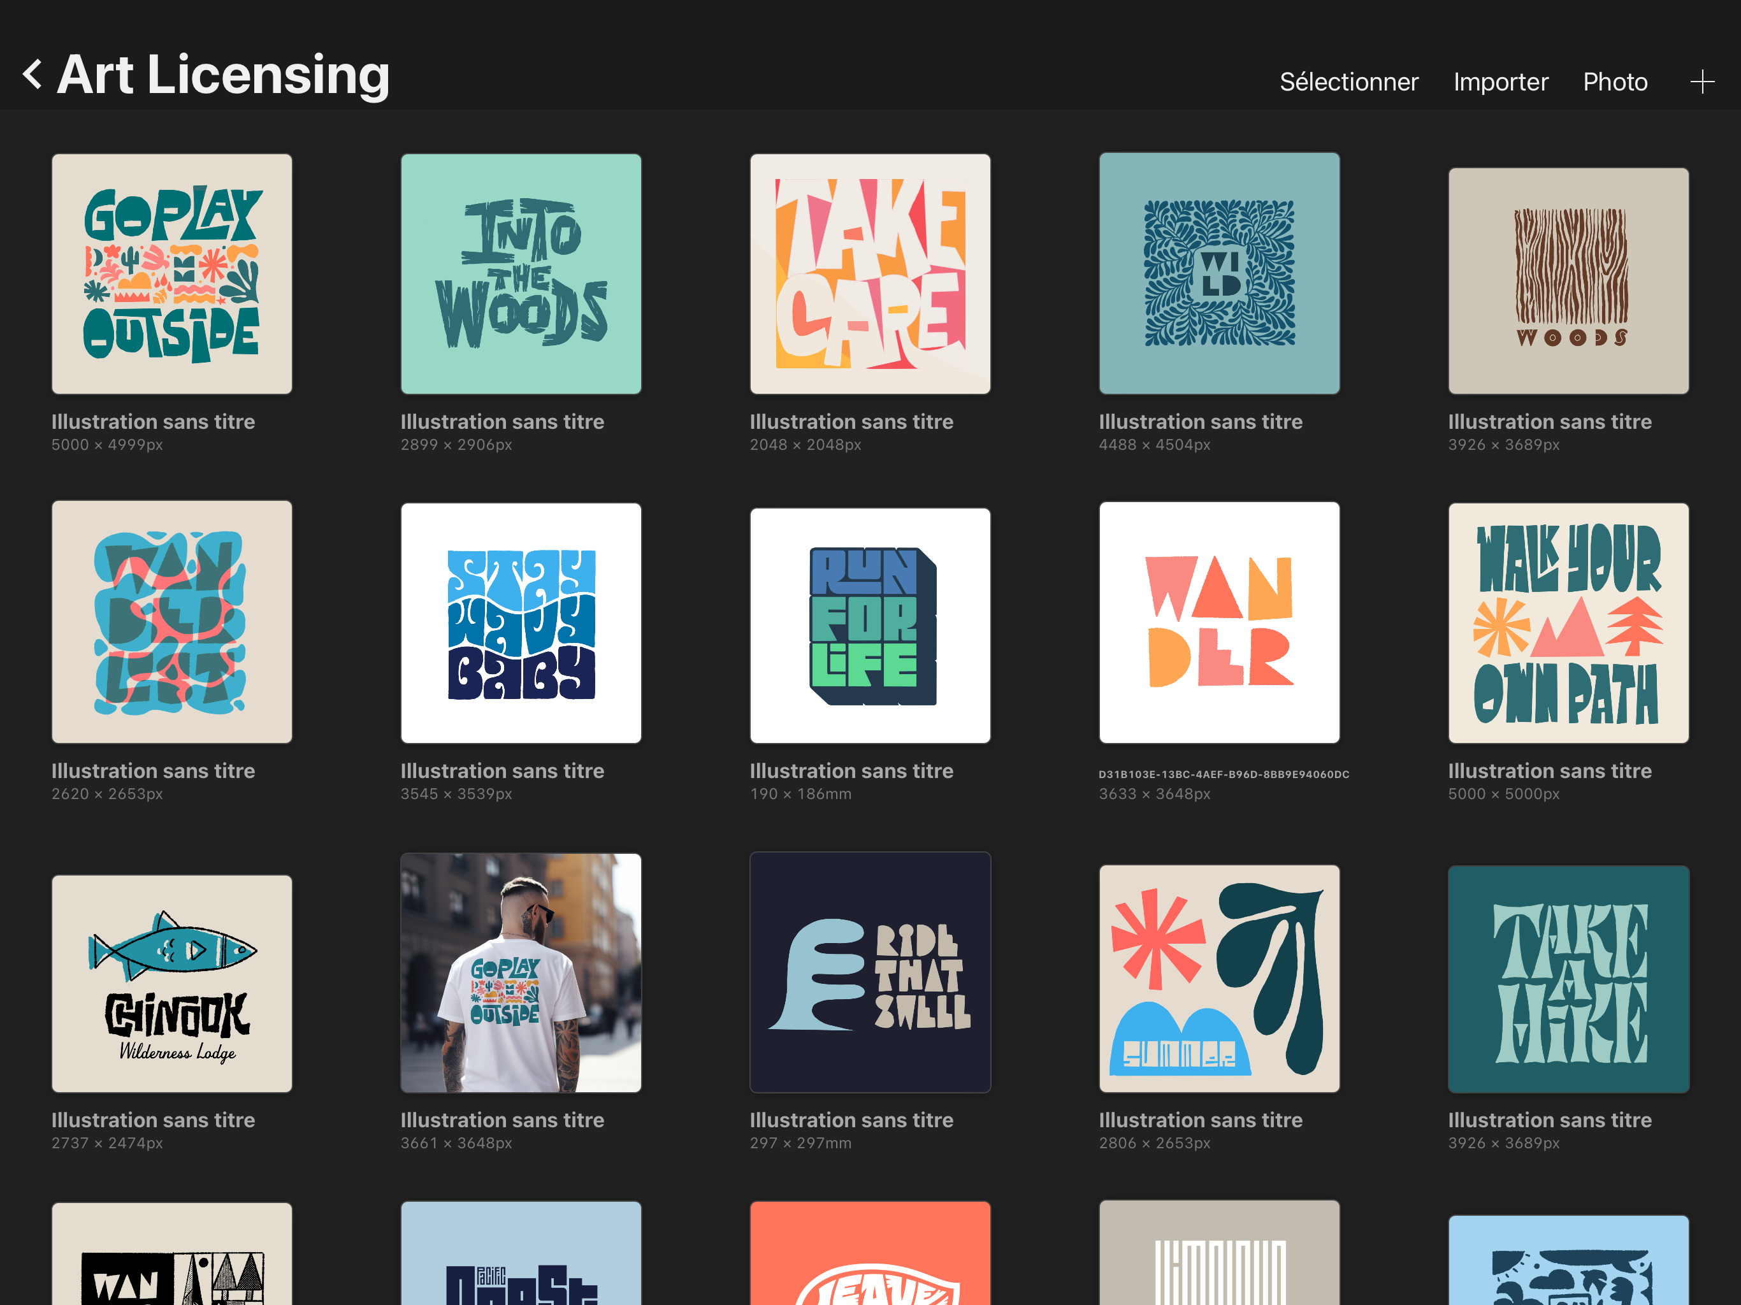Create new canvas with plus icon

(1701, 82)
